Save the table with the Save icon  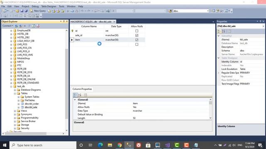tap(22, 11)
